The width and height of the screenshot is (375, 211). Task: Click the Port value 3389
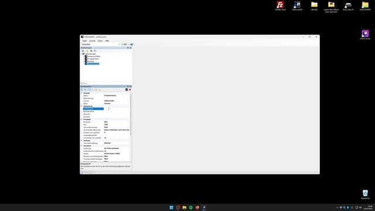pyautogui.click(x=117, y=125)
